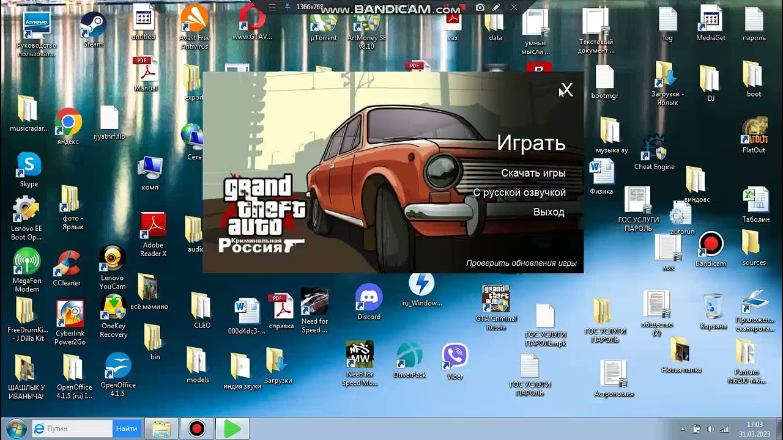Open the DJ folder
The height and width of the screenshot is (440, 783).
point(710,83)
